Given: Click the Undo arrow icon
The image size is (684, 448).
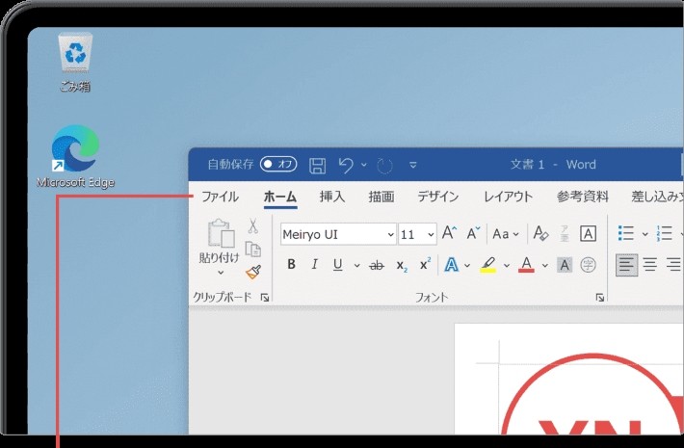Looking at the screenshot, I should [346, 166].
